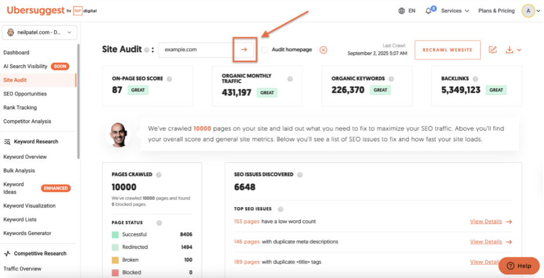Open the account menu chevron beside avatar
The height and width of the screenshot is (278, 544).
[x=538, y=11]
